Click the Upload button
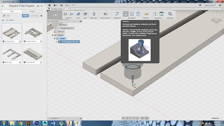Image resolution: width=224 pixels, height=126 pixels. pos(25,16)
